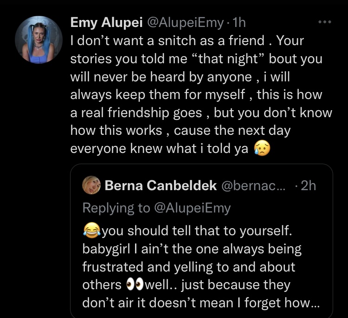Open Emy Alupei's profile picture
Image resolution: width=348 pixels, height=318 pixels.
click(x=39, y=40)
